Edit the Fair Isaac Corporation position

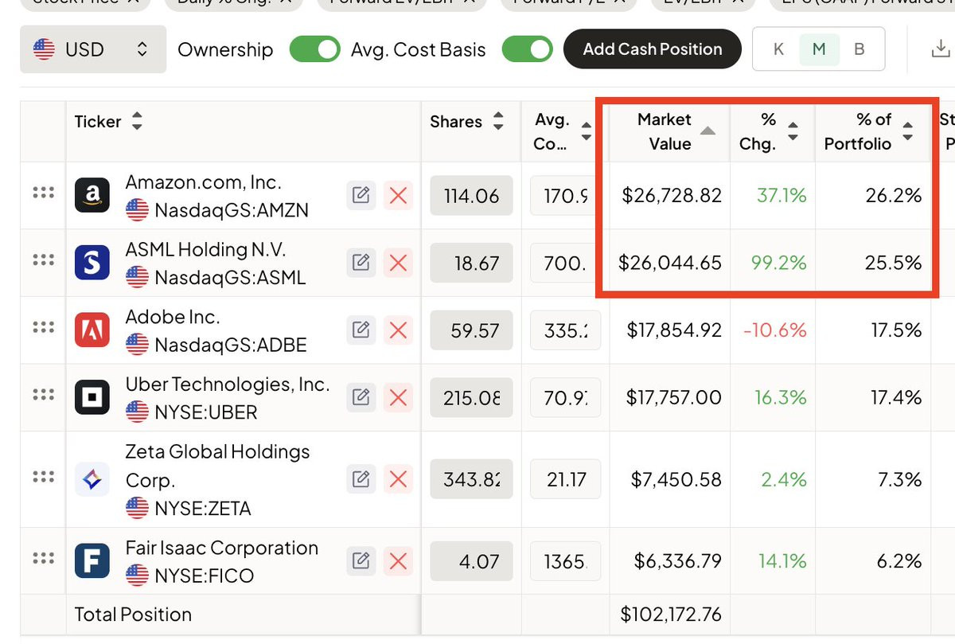point(361,561)
